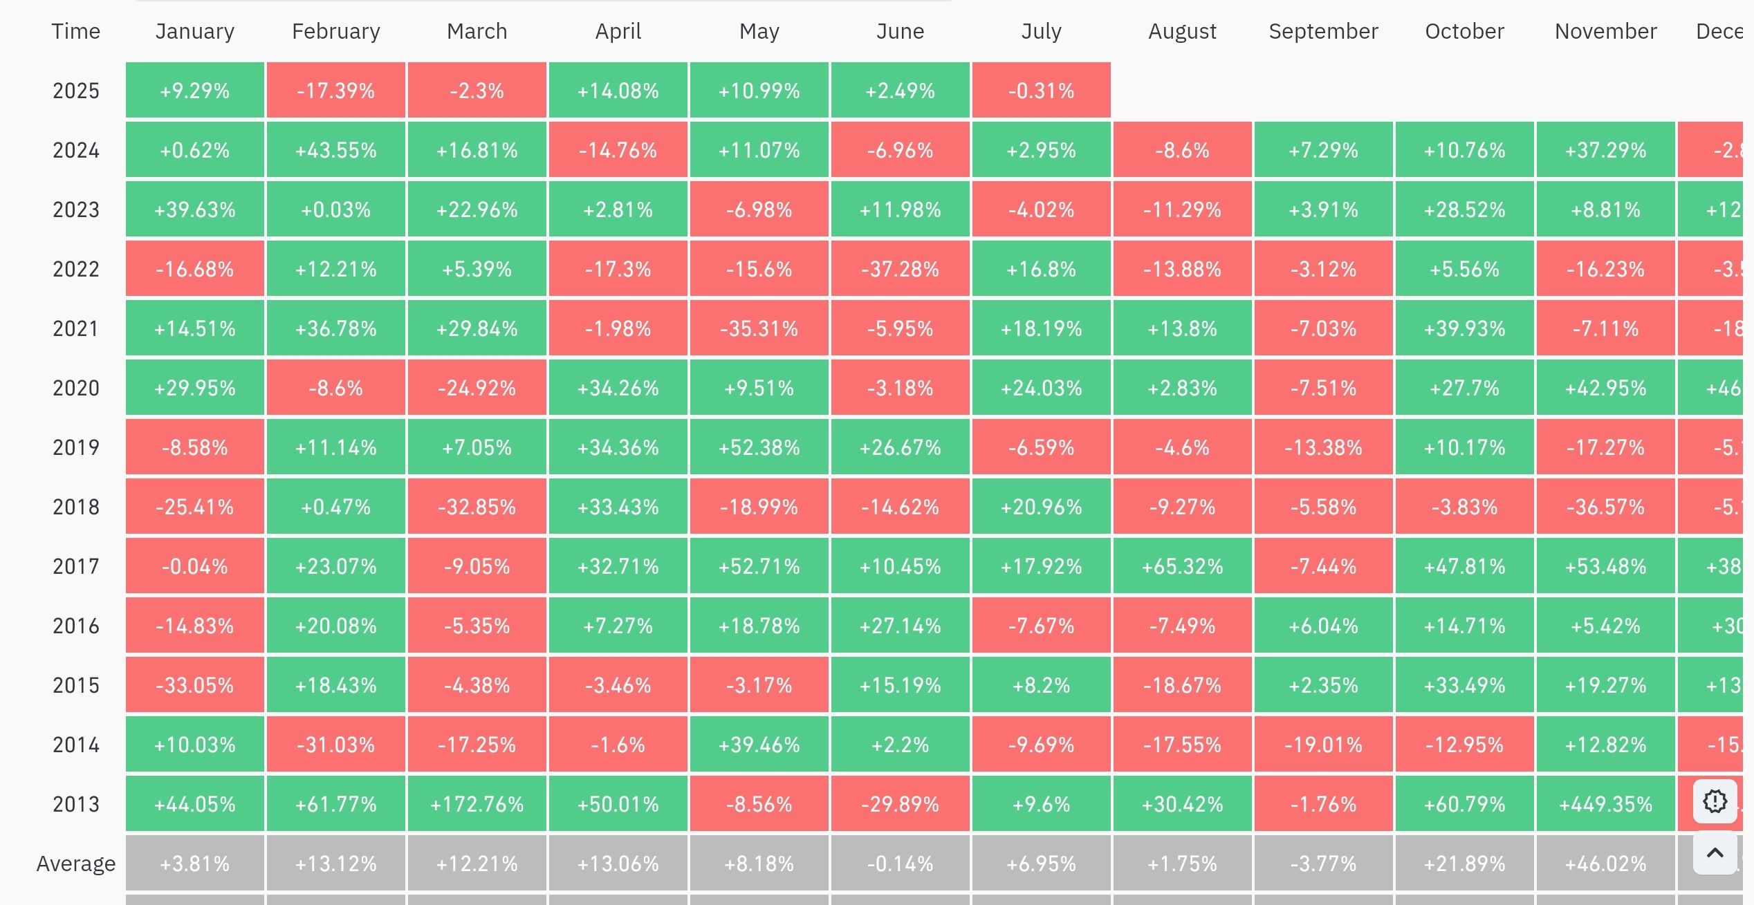Click the Time column header
This screenshot has width=1754, height=905.
coord(76,31)
